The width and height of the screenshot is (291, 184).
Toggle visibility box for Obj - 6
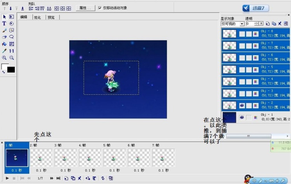click(242, 58)
